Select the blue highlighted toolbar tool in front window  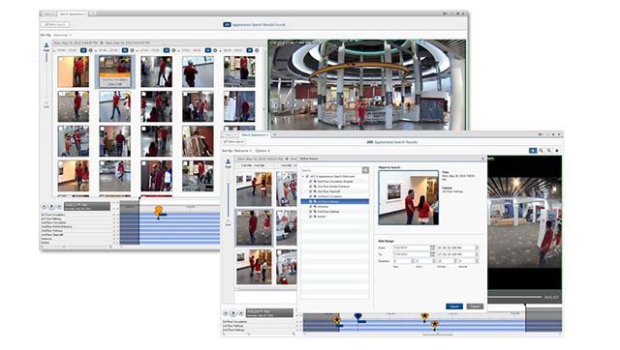533,150
